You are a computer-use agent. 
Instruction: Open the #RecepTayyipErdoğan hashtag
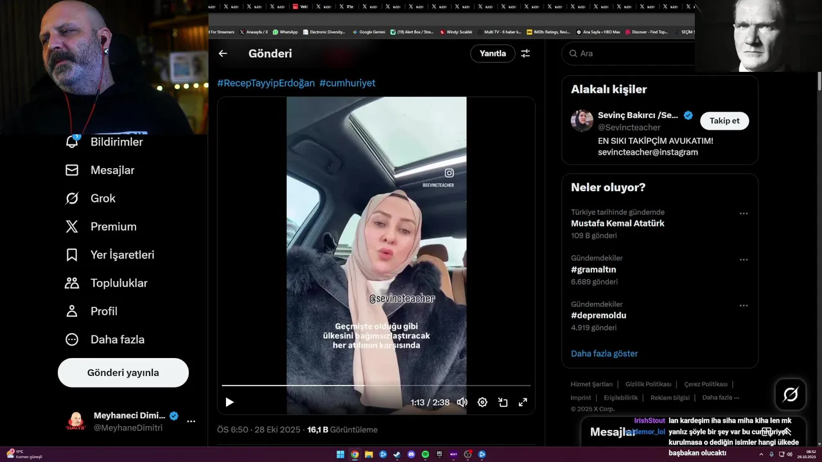266,83
